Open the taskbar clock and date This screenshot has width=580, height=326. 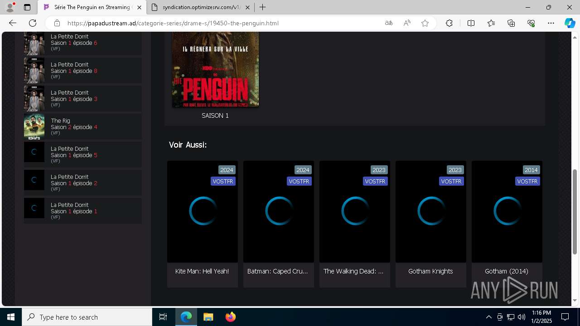[x=541, y=317]
